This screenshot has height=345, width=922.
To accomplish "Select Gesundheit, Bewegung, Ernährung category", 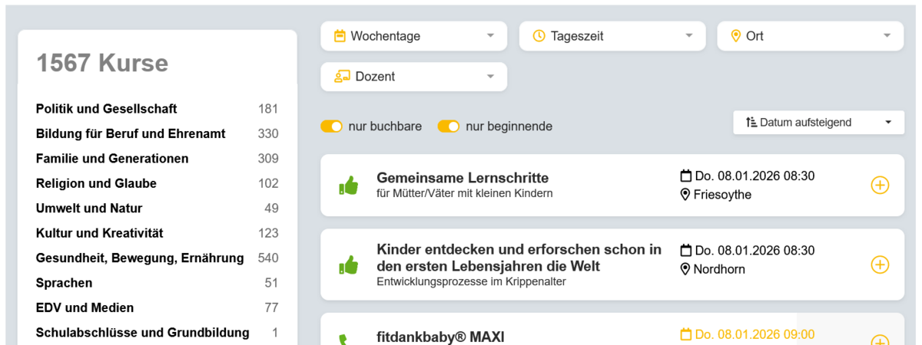I will tap(140, 258).
